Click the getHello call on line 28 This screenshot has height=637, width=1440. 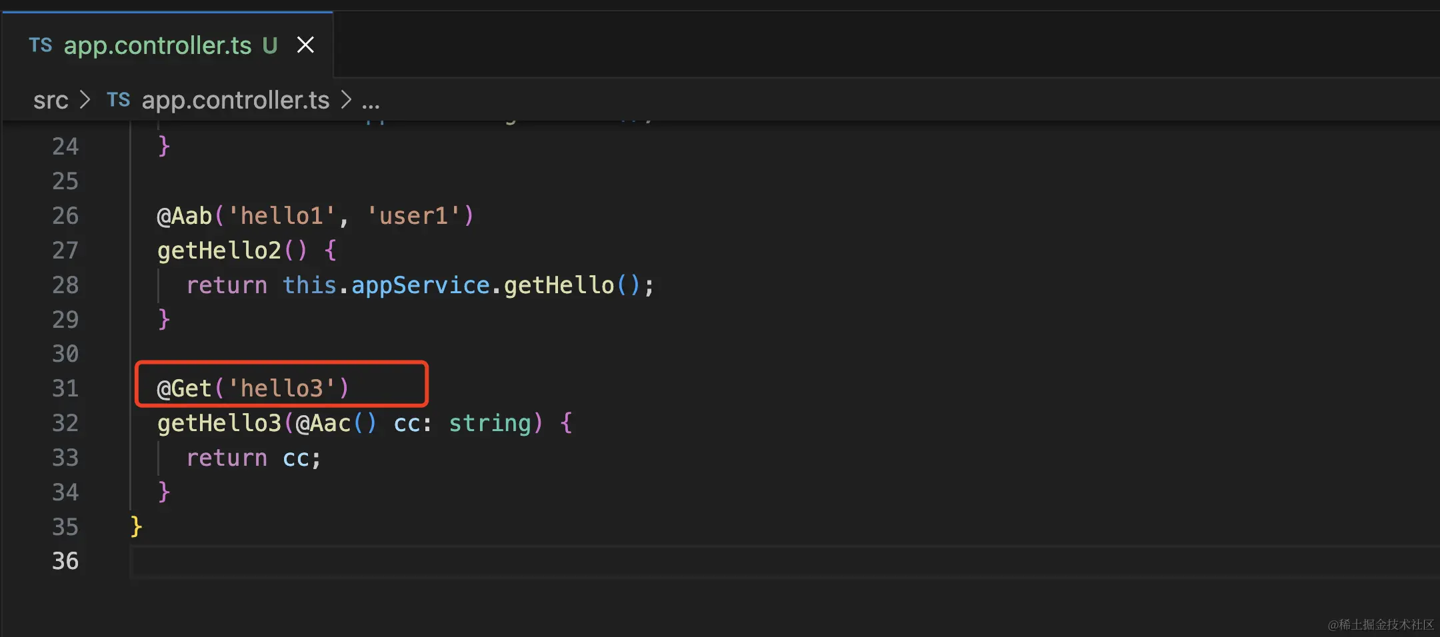pos(559,285)
